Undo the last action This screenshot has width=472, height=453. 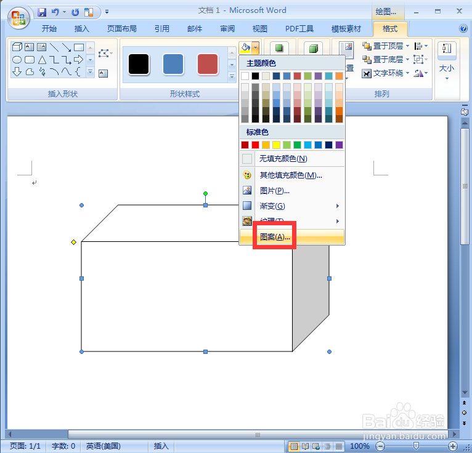(55, 12)
